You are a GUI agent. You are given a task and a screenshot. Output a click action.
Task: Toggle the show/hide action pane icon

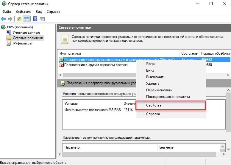point(42,19)
